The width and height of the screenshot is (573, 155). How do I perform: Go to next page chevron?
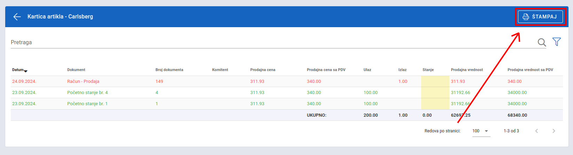pyautogui.click(x=554, y=131)
